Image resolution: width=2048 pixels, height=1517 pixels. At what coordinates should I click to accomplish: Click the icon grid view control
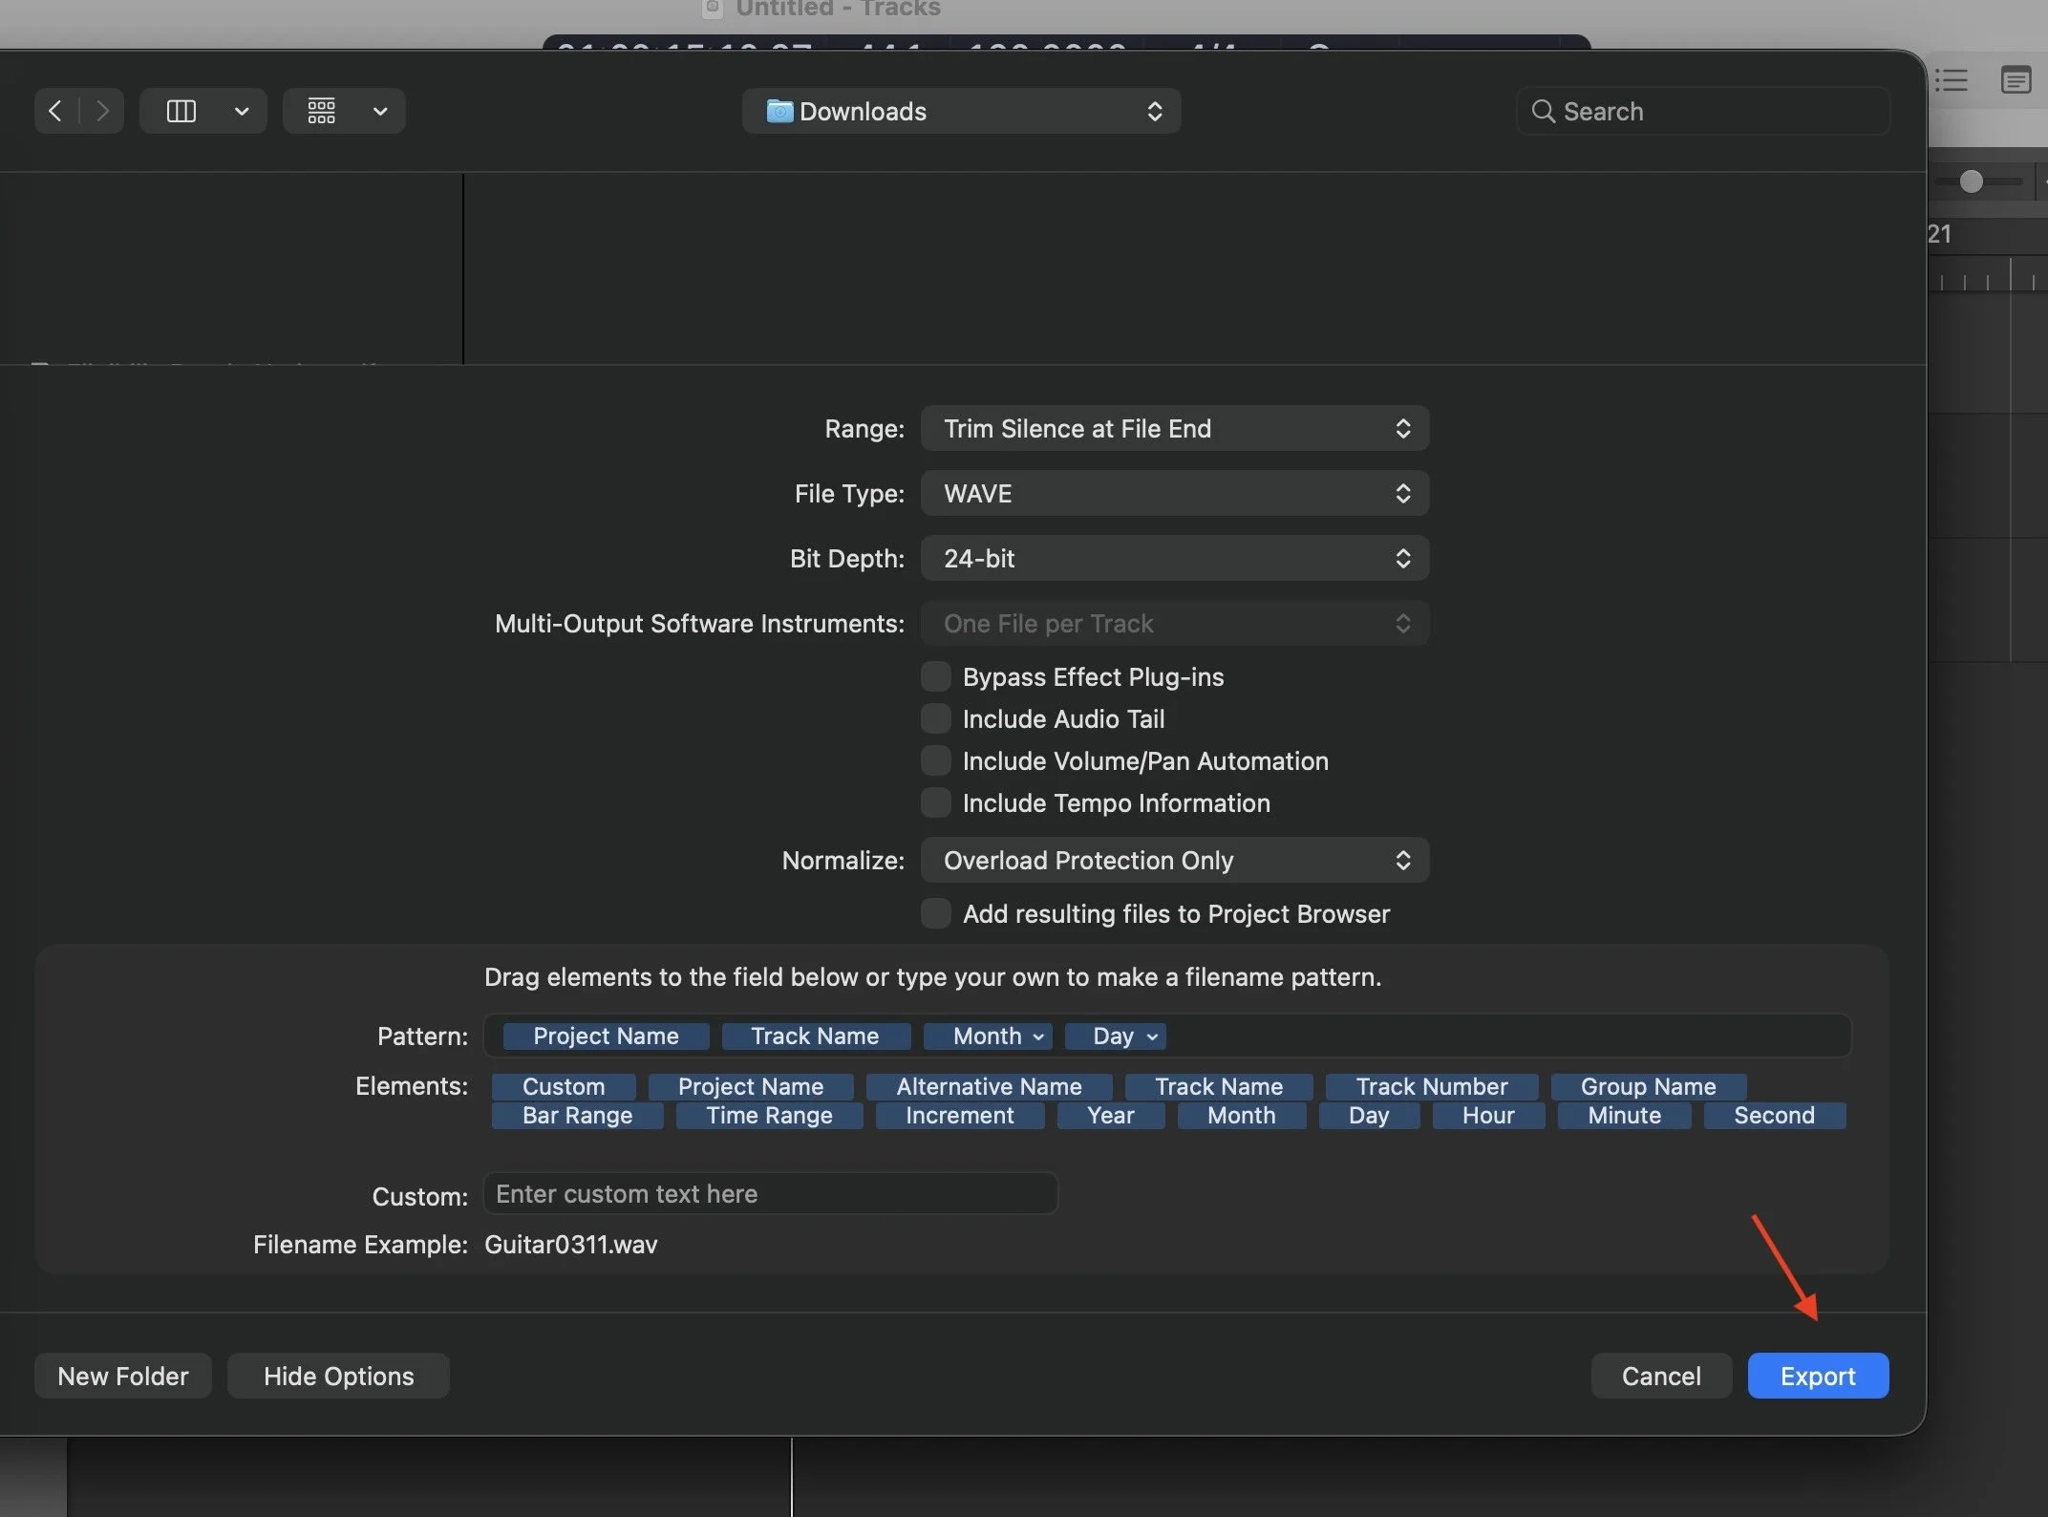(321, 110)
